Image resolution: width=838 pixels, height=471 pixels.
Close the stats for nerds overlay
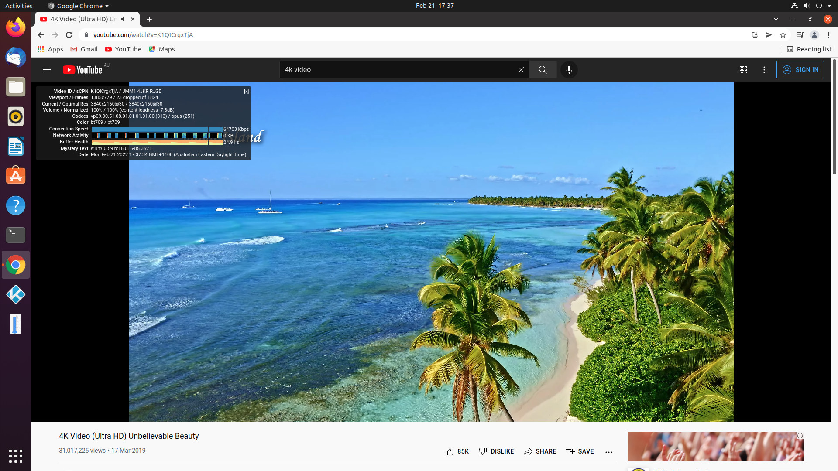pos(247,91)
